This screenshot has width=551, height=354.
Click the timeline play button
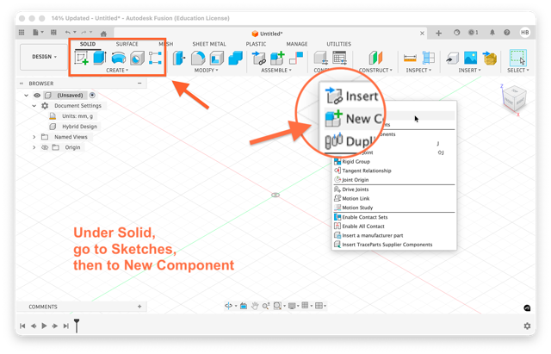[x=44, y=326]
